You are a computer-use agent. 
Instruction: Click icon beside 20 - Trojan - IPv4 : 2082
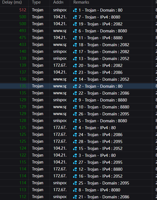(x=75, y=66)
